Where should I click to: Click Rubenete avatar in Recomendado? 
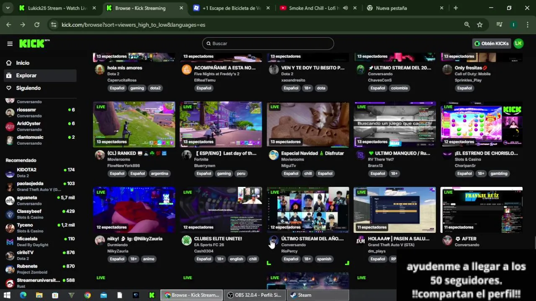click(x=10, y=269)
